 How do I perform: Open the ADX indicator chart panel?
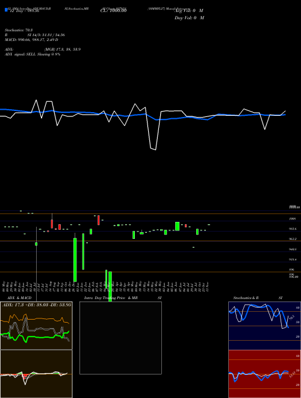(x=36, y=326)
